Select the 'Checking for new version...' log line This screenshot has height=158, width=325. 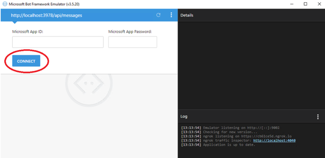click(x=219, y=132)
